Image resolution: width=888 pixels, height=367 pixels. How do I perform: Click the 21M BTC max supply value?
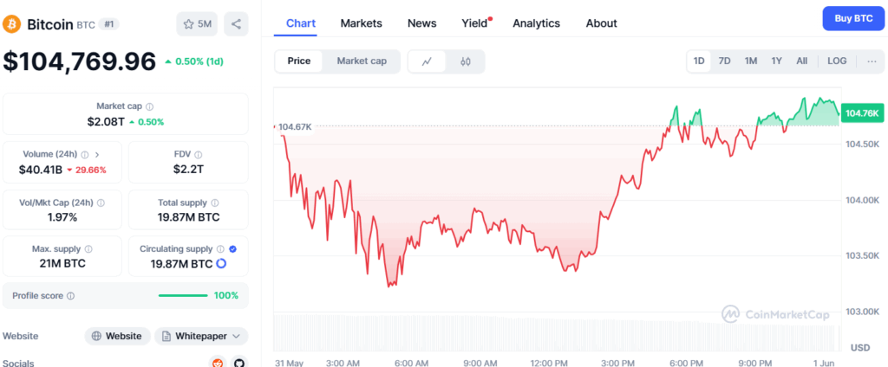[62, 263]
